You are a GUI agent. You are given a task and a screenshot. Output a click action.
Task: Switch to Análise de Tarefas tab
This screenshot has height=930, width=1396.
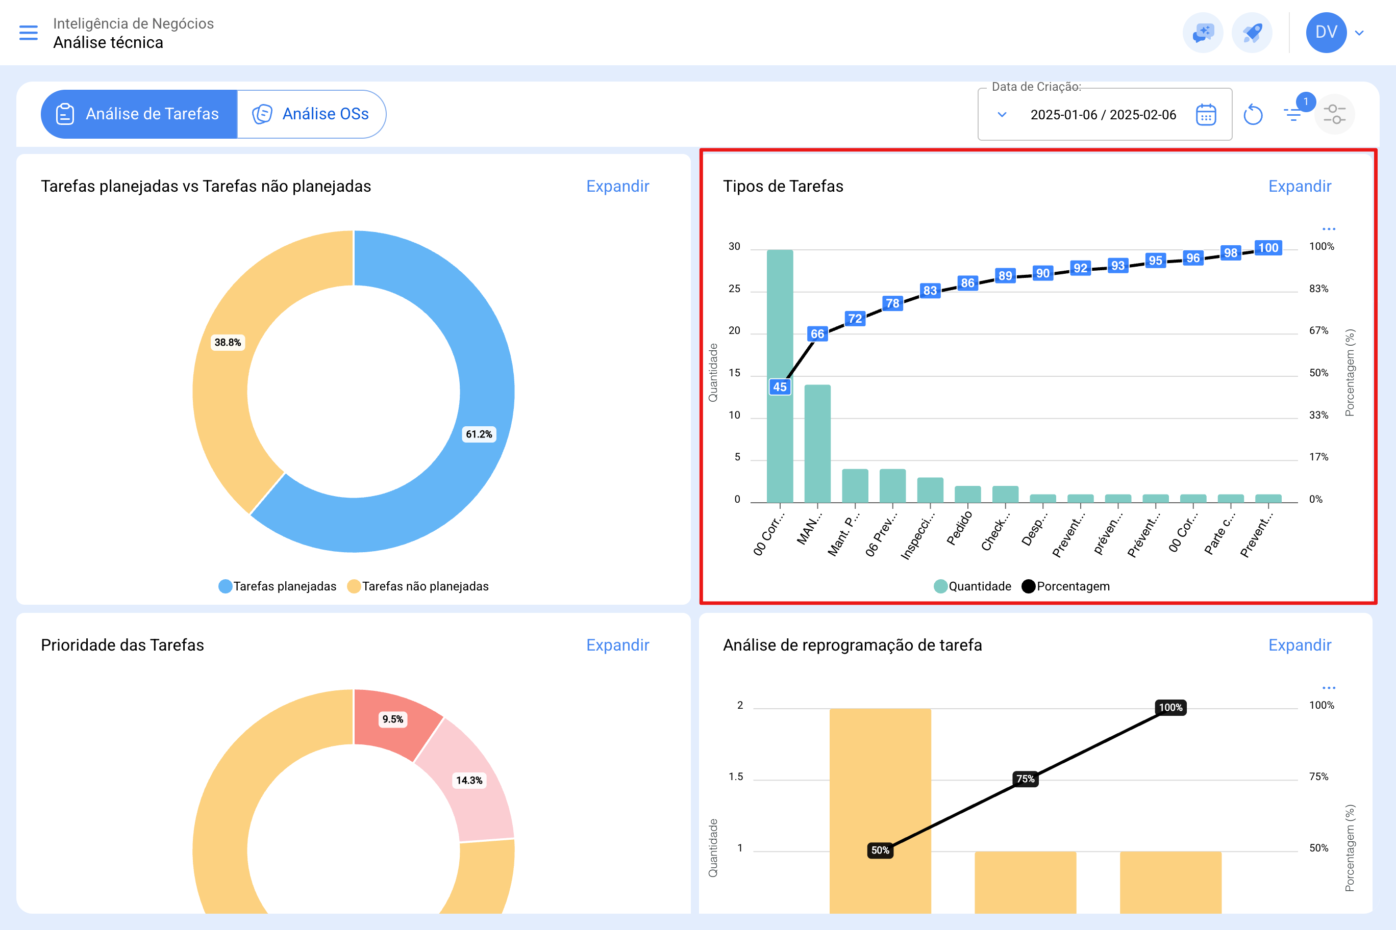click(139, 114)
